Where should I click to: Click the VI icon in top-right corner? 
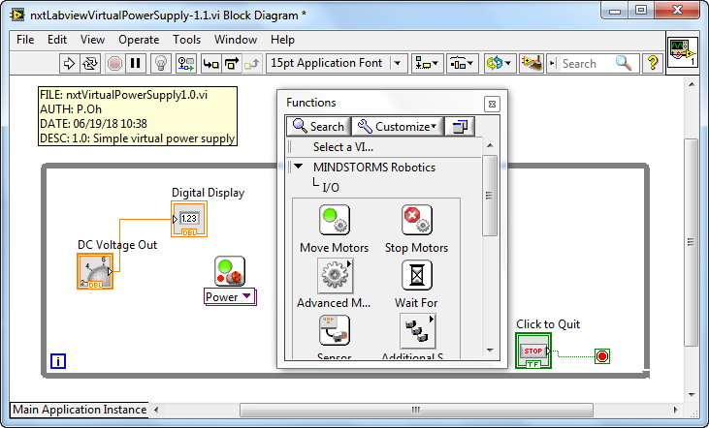click(683, 52)
